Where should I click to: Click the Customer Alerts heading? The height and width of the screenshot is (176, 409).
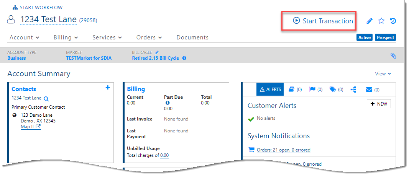coord(272,106)
